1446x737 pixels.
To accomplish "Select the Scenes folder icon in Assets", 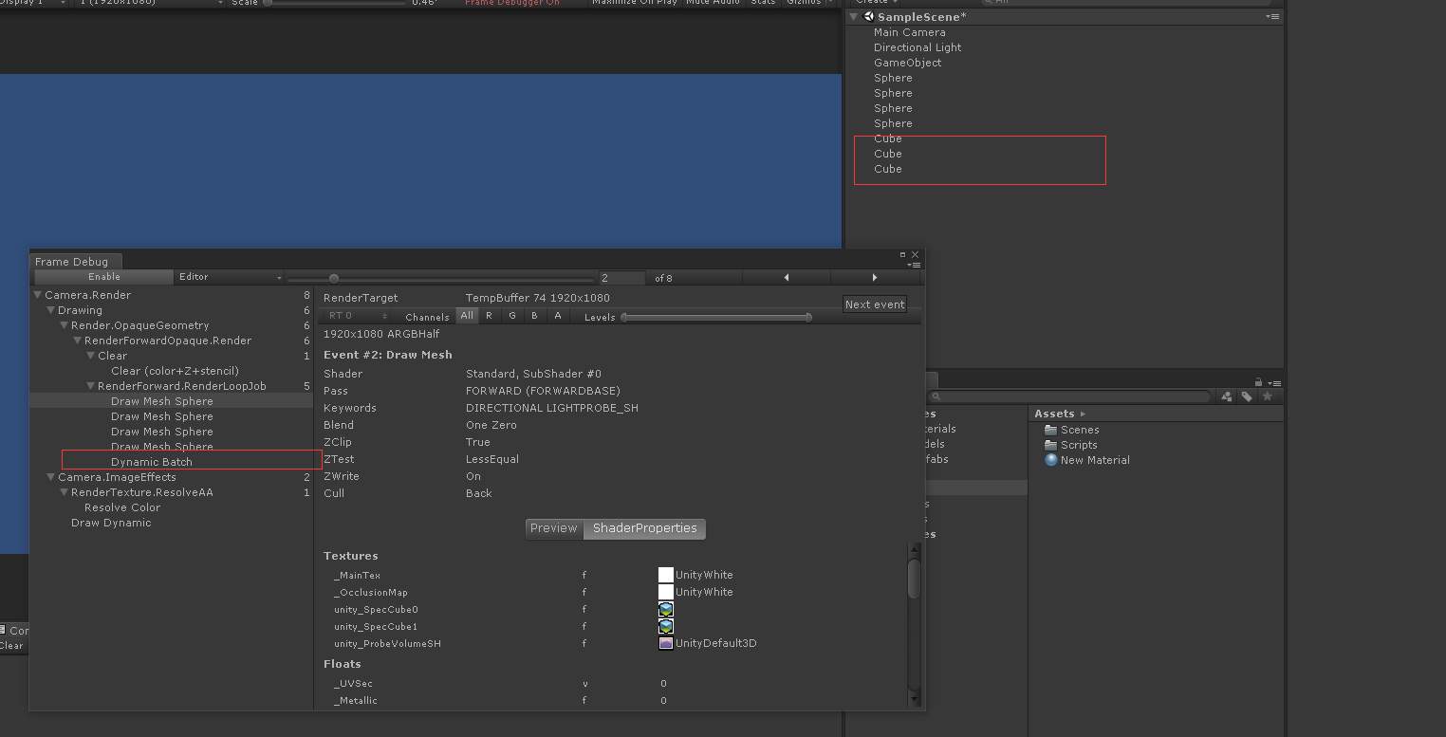I will click(x=1050, y=430).
